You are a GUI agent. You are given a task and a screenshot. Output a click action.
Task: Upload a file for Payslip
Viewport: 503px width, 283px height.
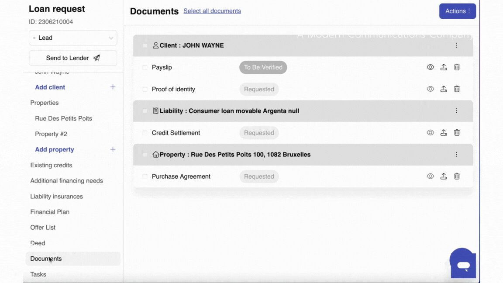point(444,67)
